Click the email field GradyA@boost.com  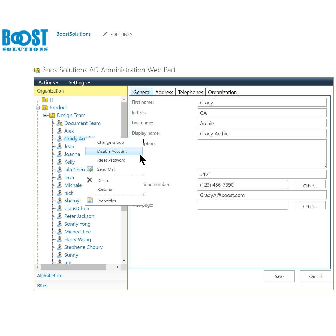click(262, 195)
